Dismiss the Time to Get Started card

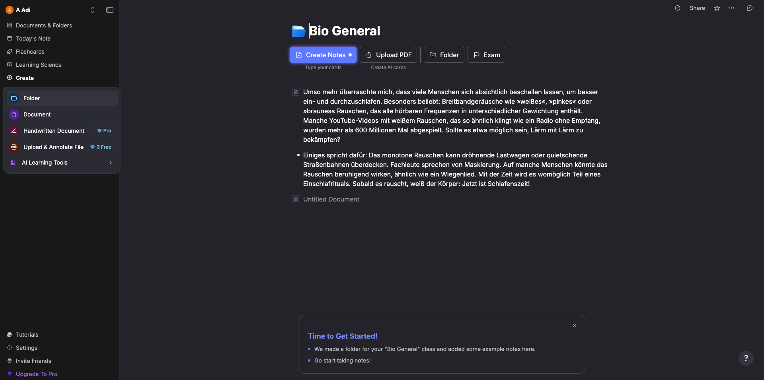tap(575, 326)
